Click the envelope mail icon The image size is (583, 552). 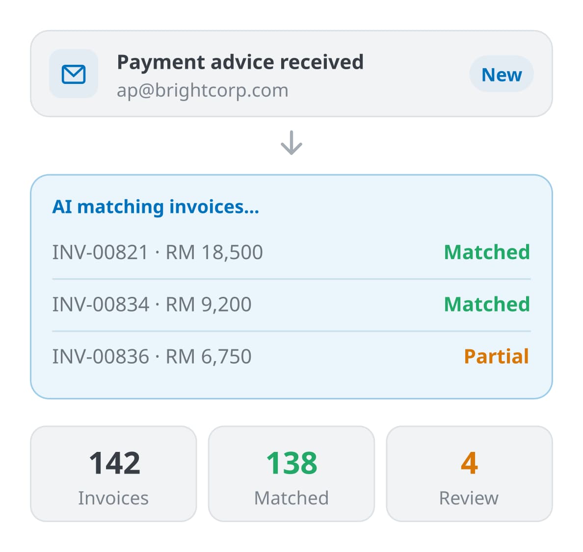(74, 74)
